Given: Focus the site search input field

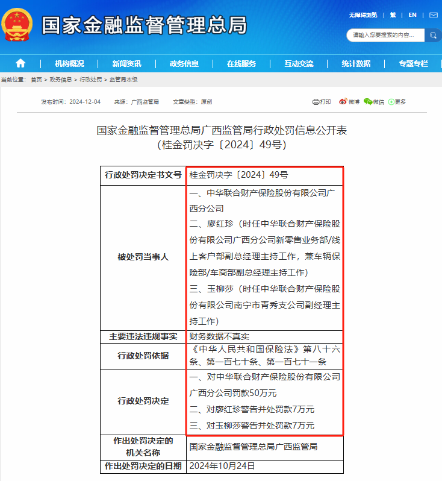Looking at the screenshot, I should 385,36.
